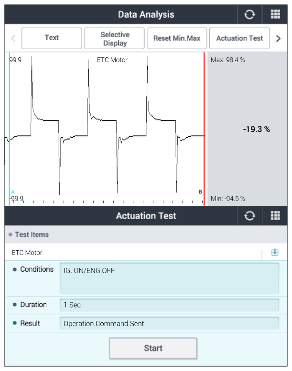Screen dimensions: 292x371
Task: Open the grid menu in Actuation Test header
Action: [275, 216]
